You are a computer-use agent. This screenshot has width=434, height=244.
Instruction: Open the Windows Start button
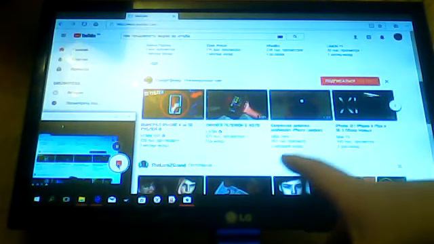(x=37, y=199)
